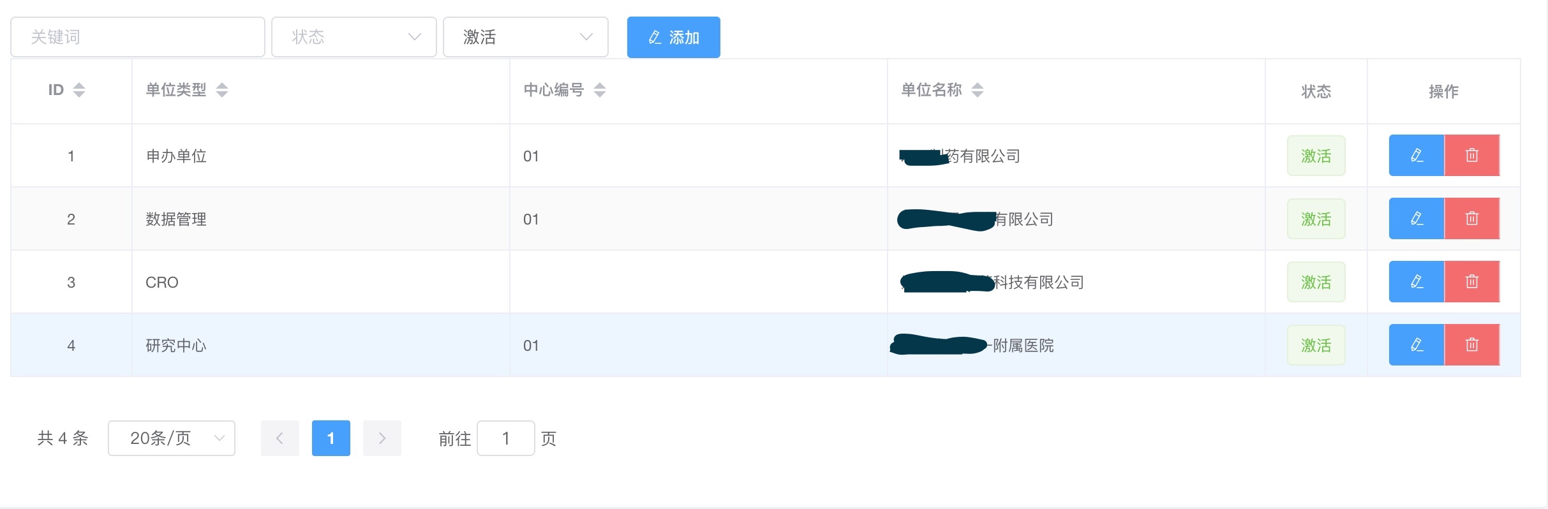Open the 状态 filter dropdown

pos(354,37)
